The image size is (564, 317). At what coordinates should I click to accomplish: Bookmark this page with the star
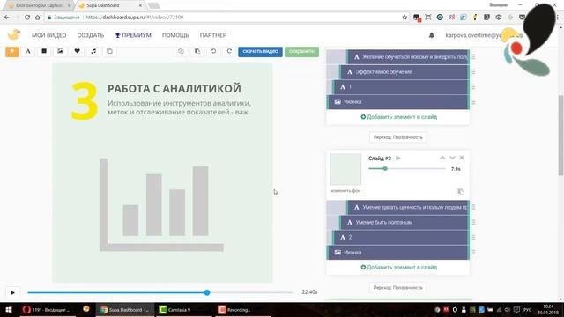[x=404, y=18]
